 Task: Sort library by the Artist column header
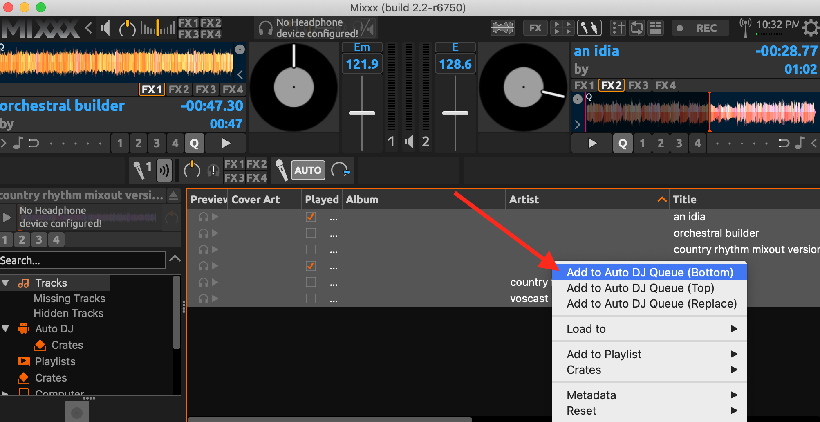click(587, 199)
